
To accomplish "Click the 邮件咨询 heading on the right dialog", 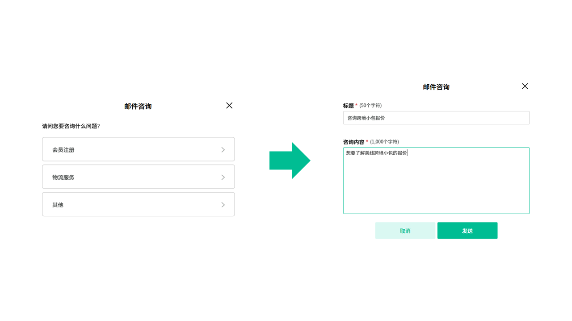I will [436, 87].
